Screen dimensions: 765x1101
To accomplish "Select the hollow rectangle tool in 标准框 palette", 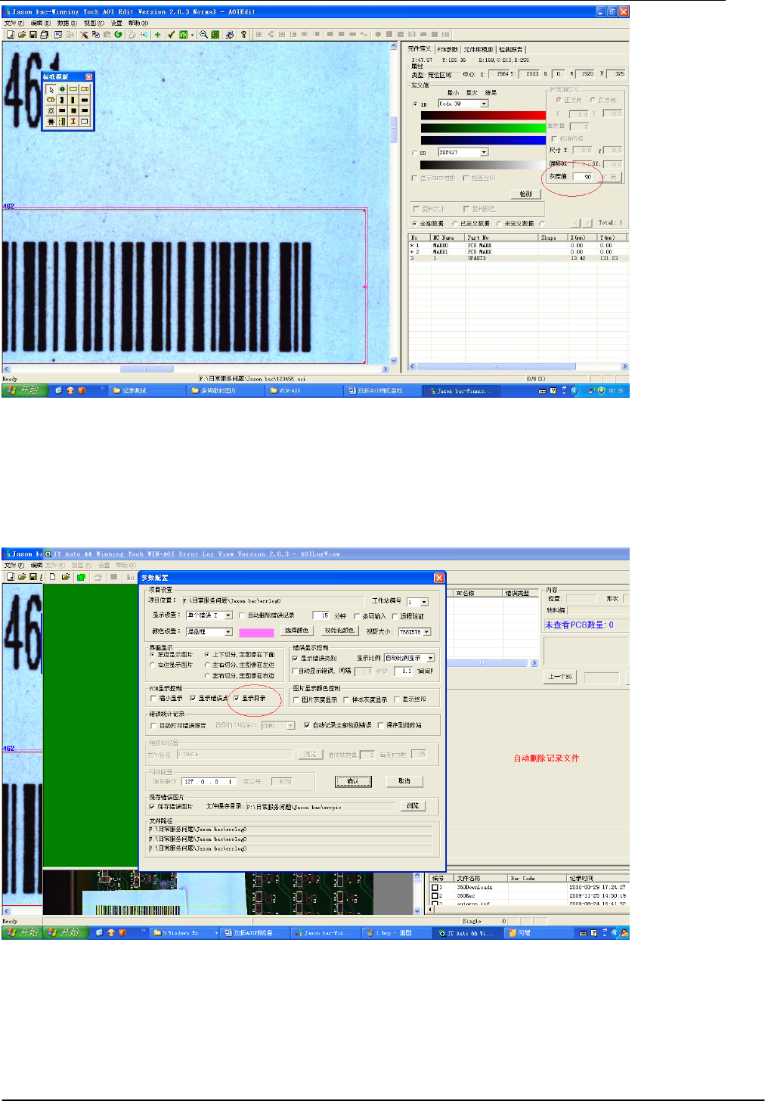I will pyautogui.click(x=84, y=121).
